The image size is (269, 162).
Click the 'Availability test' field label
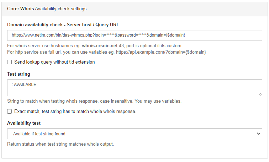pos(24,123)
